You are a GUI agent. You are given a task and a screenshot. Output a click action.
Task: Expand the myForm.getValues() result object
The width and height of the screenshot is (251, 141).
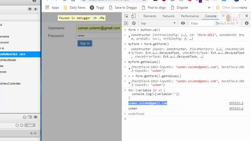pyautogui.click(x=129, y=69)
